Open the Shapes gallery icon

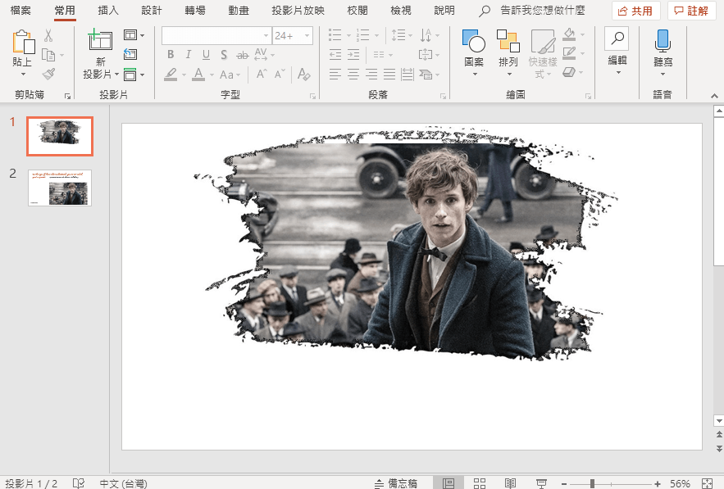point(474,41)
